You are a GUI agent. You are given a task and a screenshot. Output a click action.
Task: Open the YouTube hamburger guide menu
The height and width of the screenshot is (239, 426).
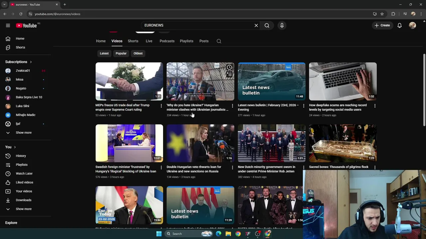pyautogui.click(x=8, y=25)
